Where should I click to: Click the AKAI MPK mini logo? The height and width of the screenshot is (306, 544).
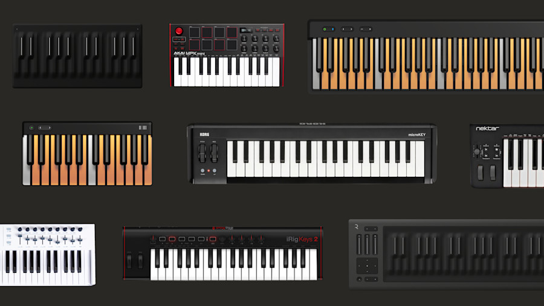pos(189,53)
